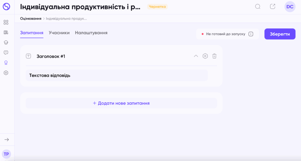Screen dimensions: 301x161
Task: Click the Зберегти button
Action: 280,34
